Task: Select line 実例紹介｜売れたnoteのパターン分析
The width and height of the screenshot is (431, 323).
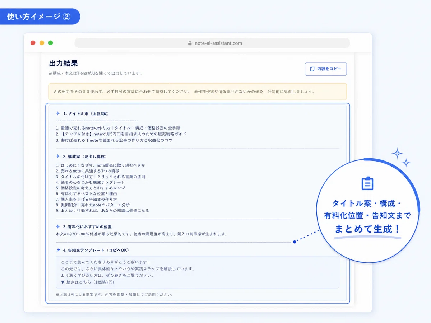Action: click(93, 205)
